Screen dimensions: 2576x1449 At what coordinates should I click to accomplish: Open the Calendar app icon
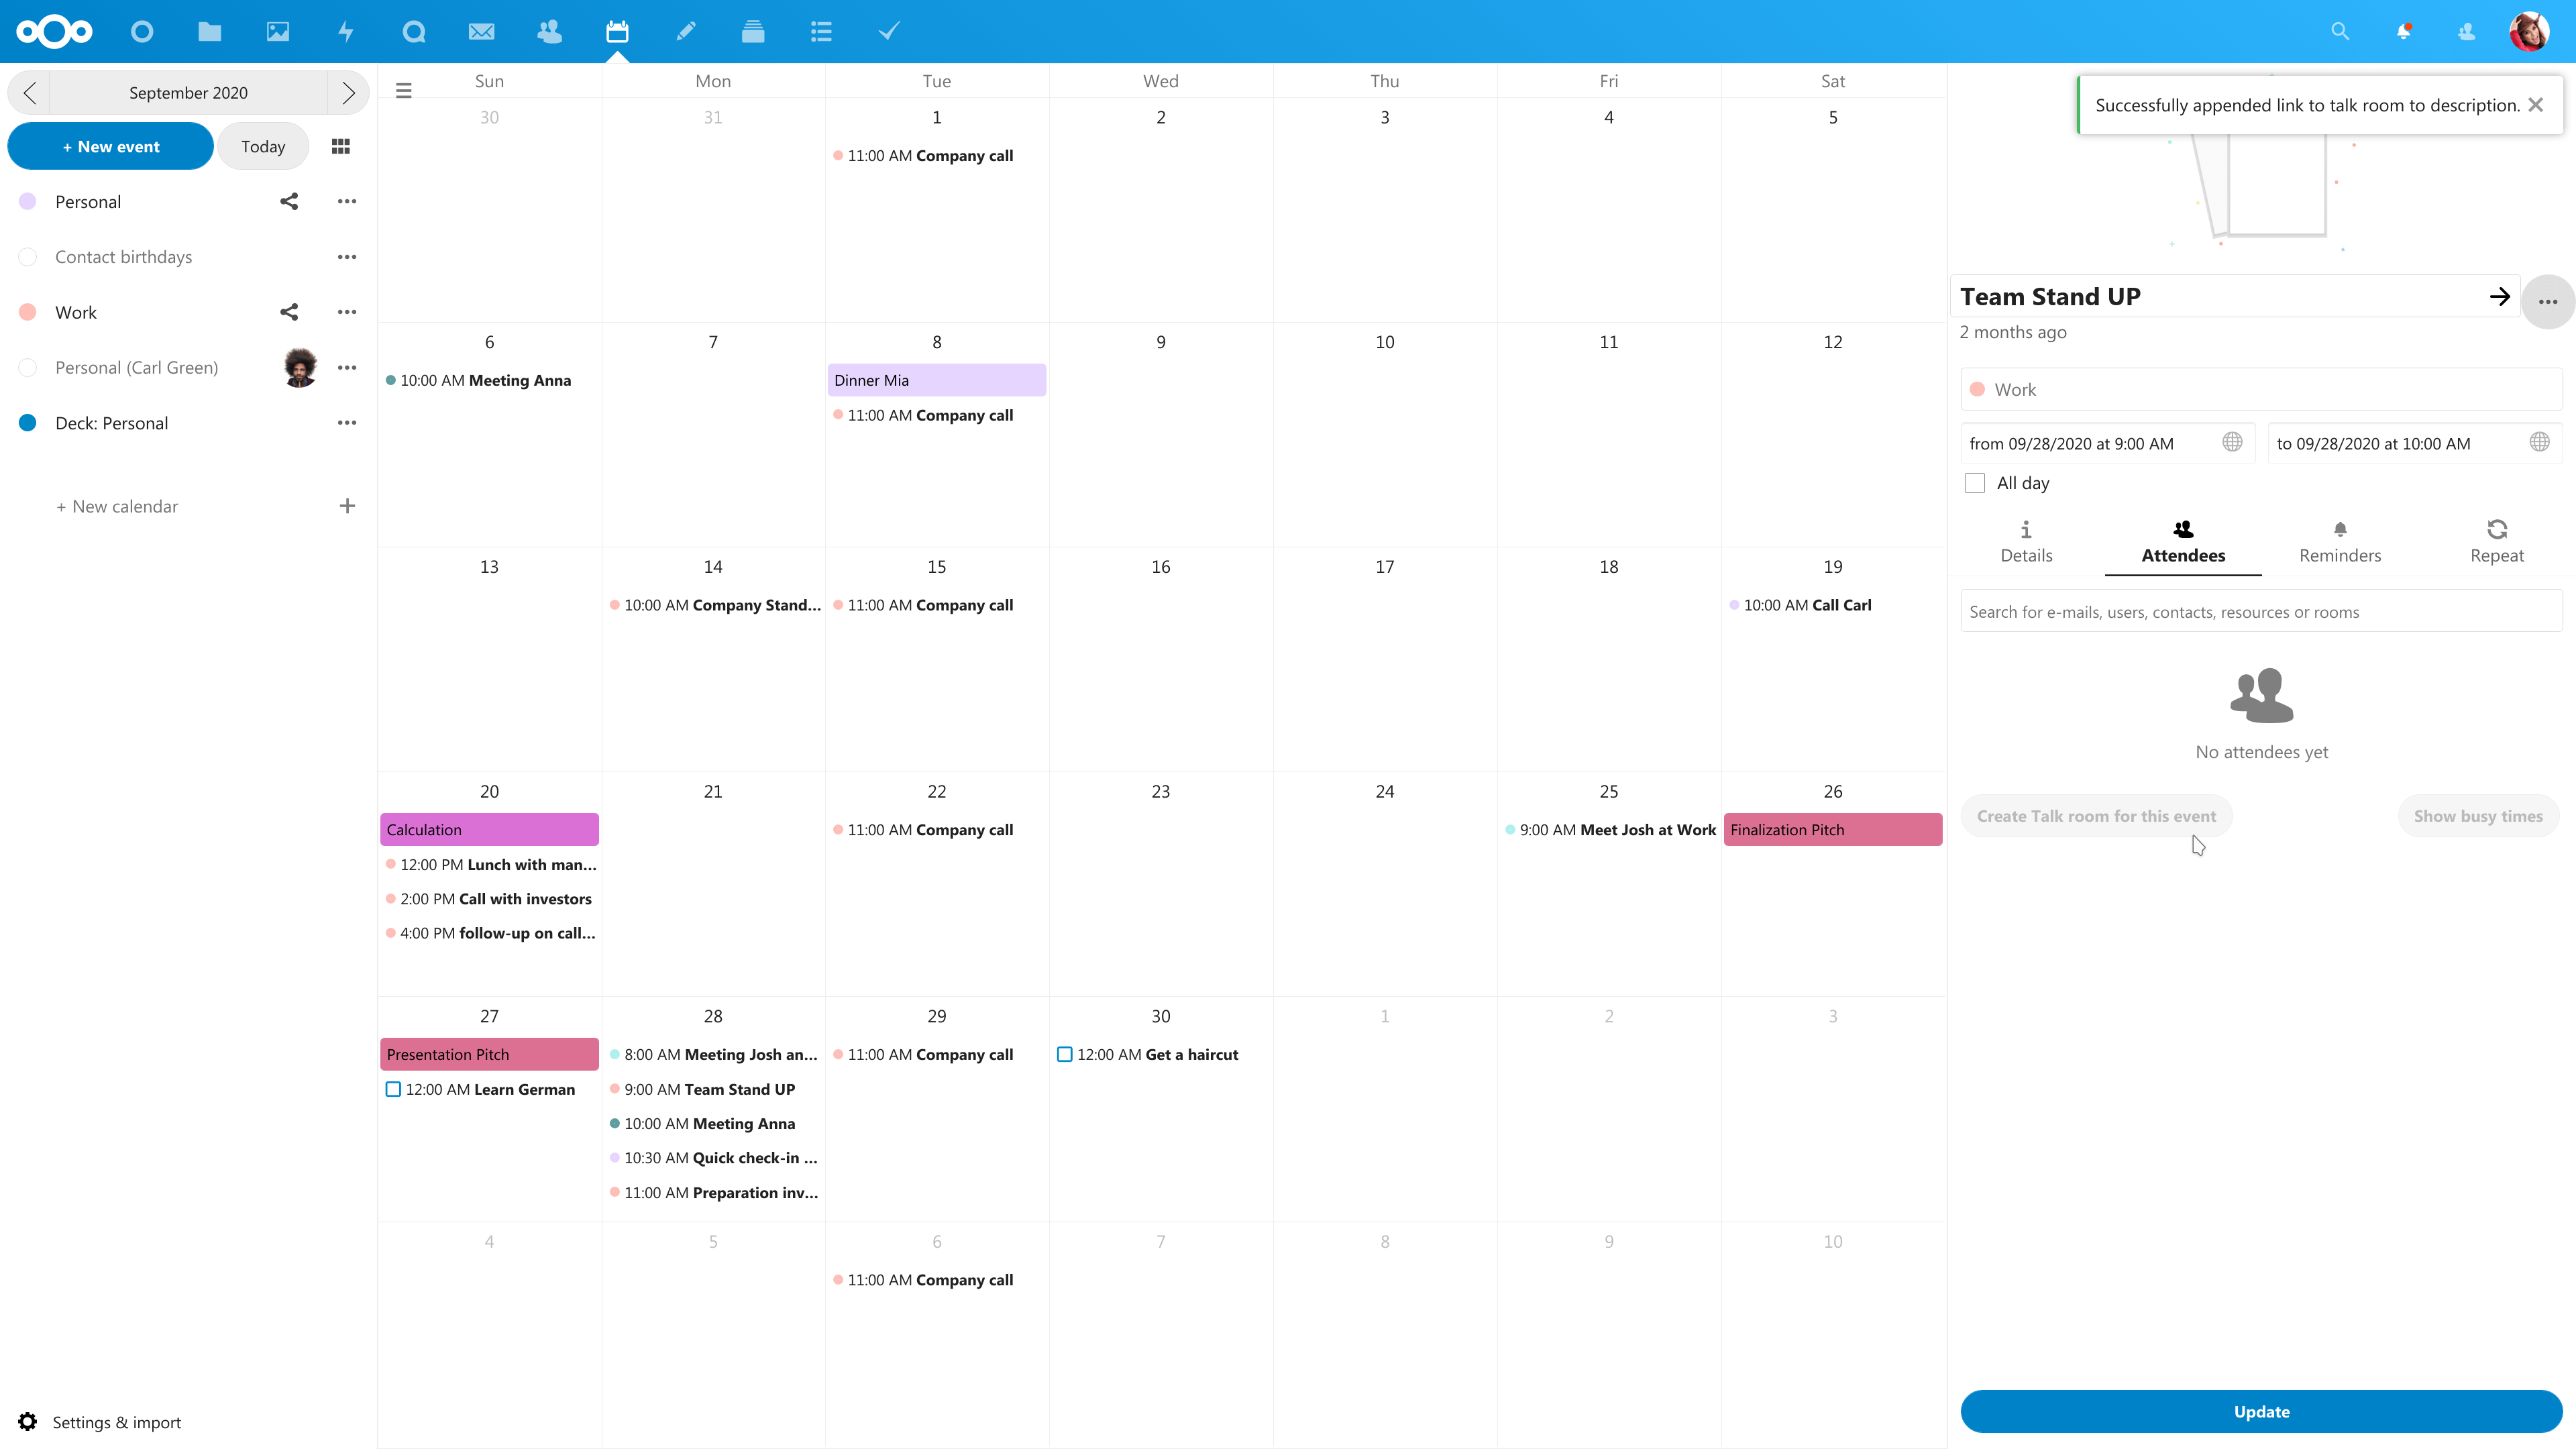click(x=618, y=31)
